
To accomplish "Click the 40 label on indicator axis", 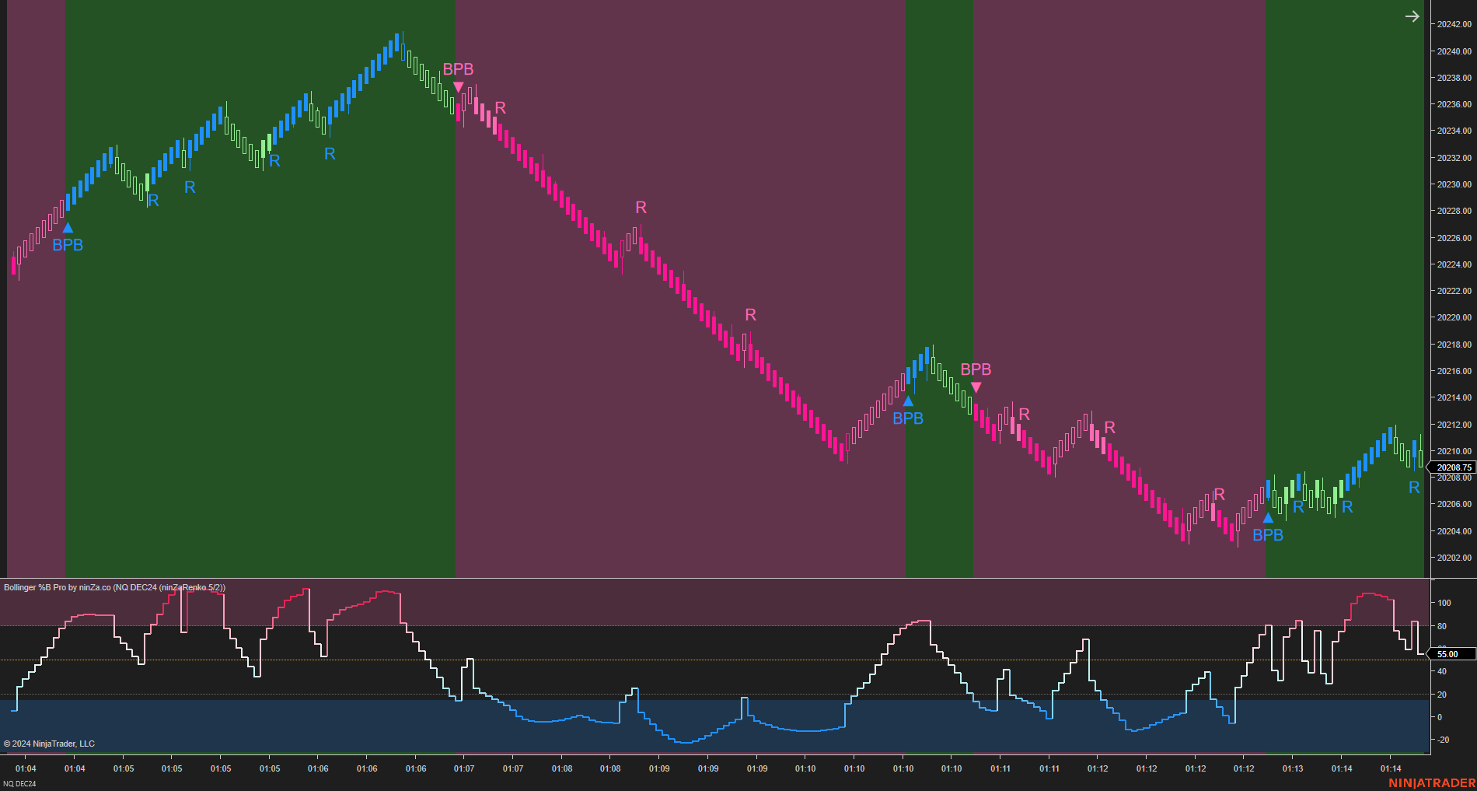I will coord(1442,671).
